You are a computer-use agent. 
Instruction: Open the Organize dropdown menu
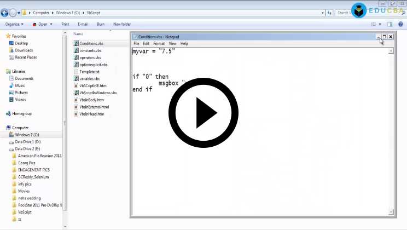[14, 24]
